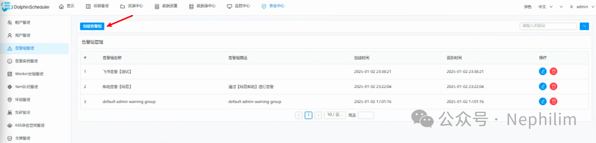Click the 创建时间 column header
Viewport: 596px width, 143px height.
coord(362,58)
